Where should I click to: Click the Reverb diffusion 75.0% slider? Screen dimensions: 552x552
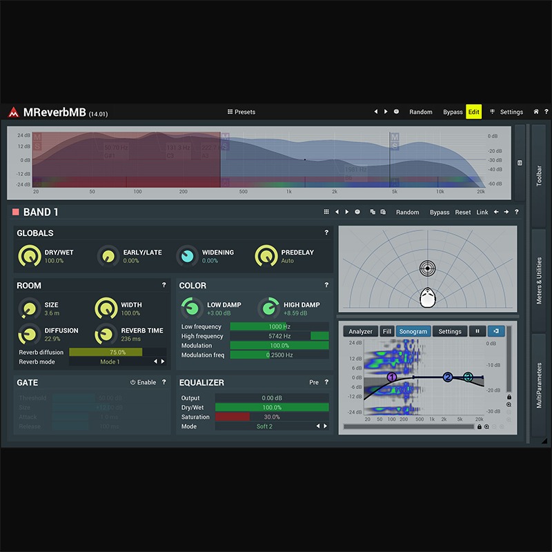[x=117, y=352]
